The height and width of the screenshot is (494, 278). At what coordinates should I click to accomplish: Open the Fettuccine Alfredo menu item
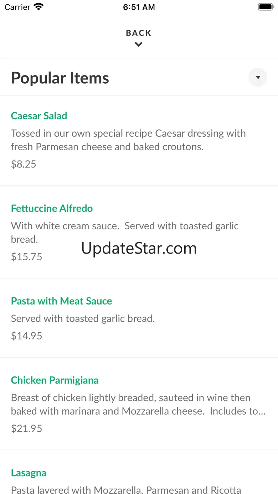tap(52, 208)
